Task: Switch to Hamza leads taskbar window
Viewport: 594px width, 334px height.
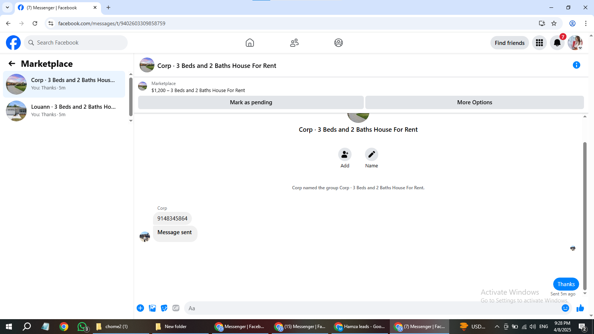Action: 360,327
